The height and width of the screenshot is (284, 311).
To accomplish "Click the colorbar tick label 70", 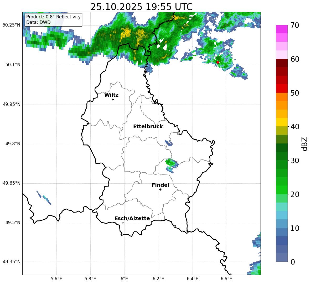I will (295, 25).
